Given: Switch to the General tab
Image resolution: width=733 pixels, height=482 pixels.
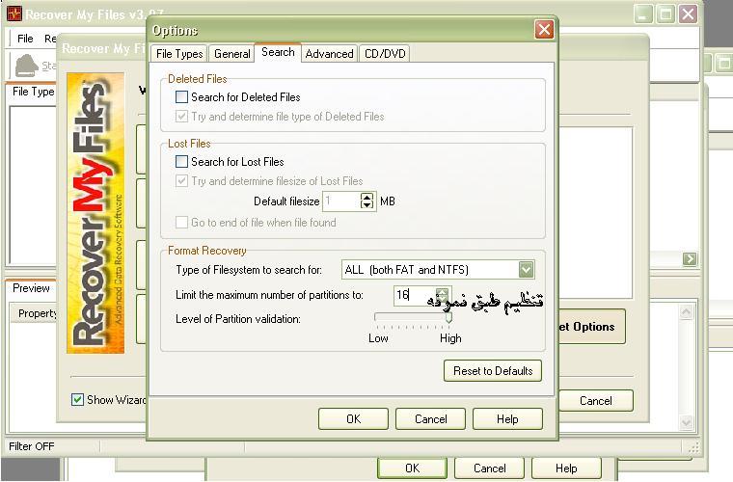Looking at the screenshot, I should click(x=231, y=54).
